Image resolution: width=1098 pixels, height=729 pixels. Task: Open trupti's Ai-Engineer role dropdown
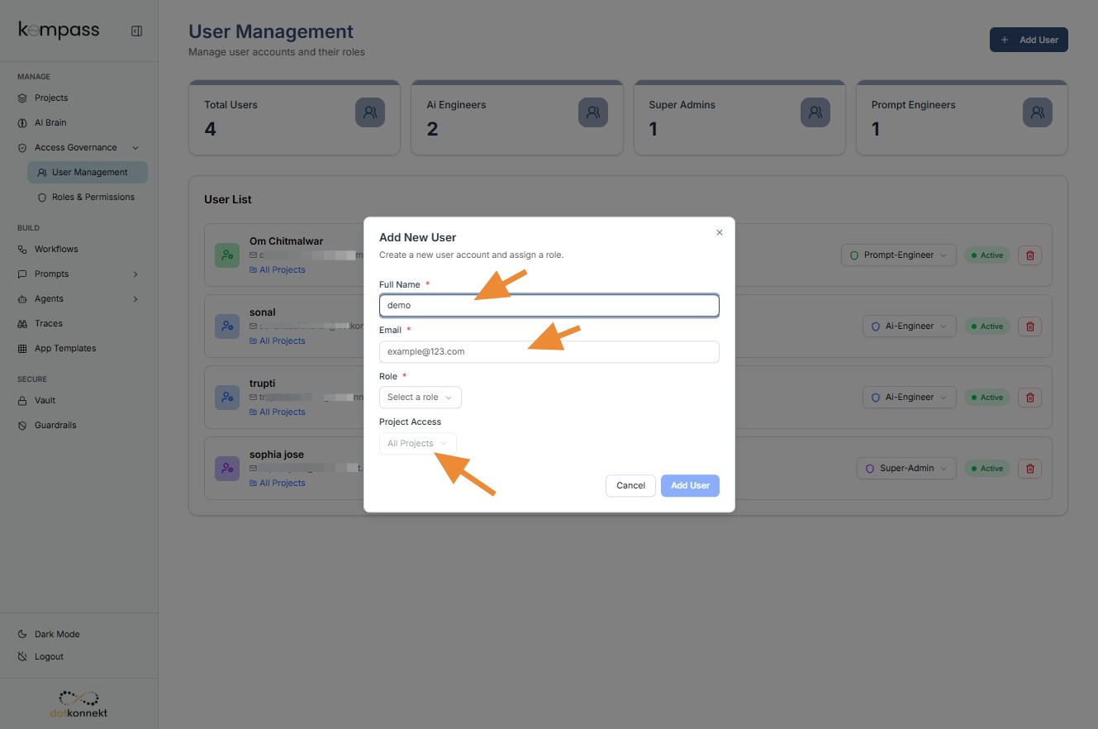909,398
